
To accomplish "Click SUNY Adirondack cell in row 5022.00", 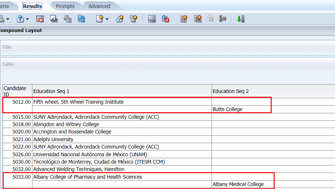I will click(x=122, y=147).
